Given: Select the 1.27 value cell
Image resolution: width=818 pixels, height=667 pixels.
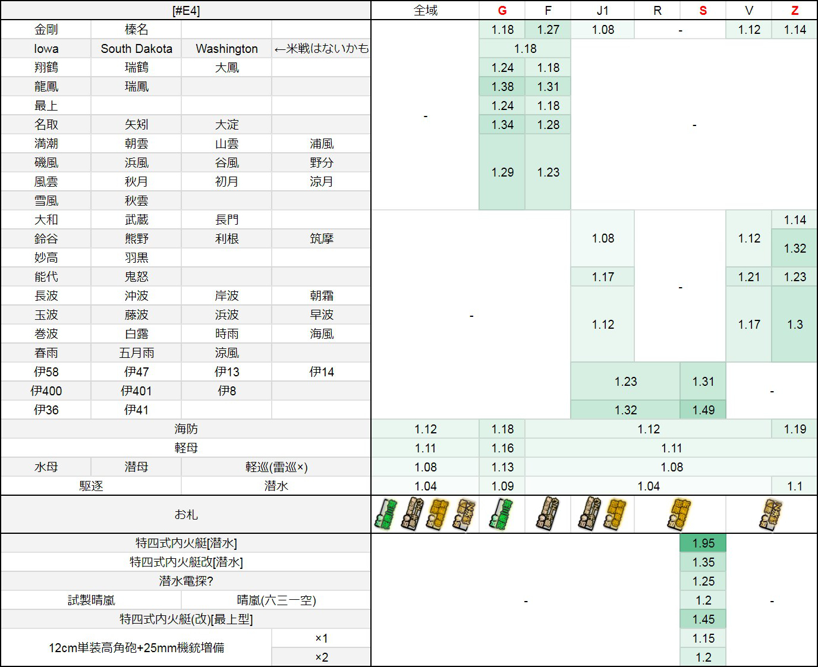Looking at the screenshot, I should pyautogui.click(x=548, y=30).
